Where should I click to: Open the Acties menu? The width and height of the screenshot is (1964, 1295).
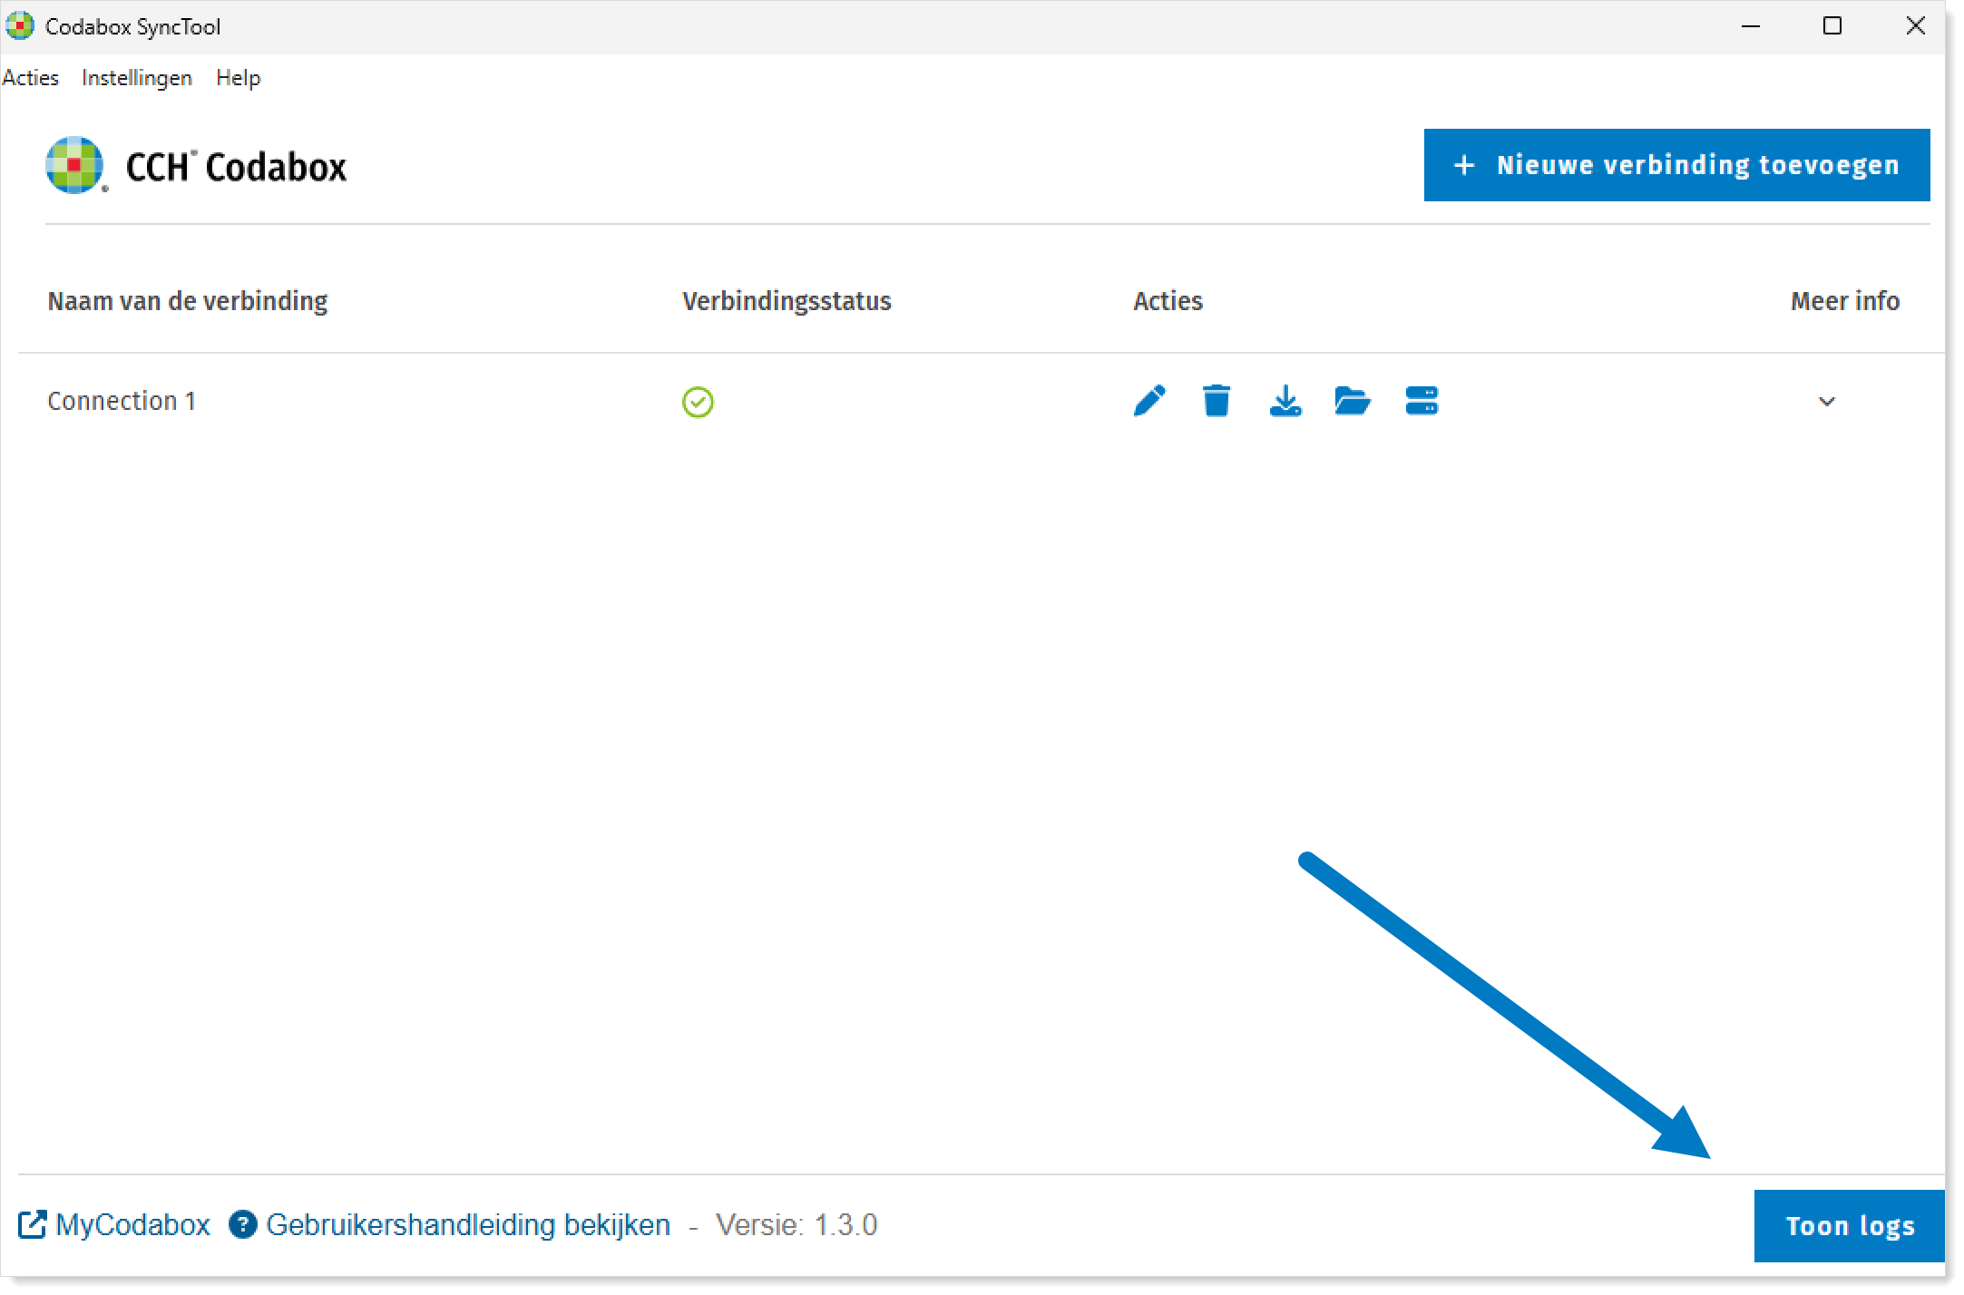[31, 78]
